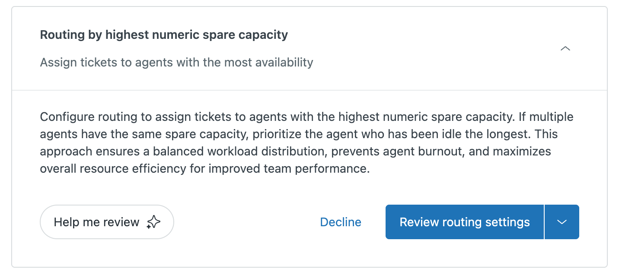Select the 'Routing by highest numeric spare capacity' title
The image size is (619, 272).
tap(164, 35)
